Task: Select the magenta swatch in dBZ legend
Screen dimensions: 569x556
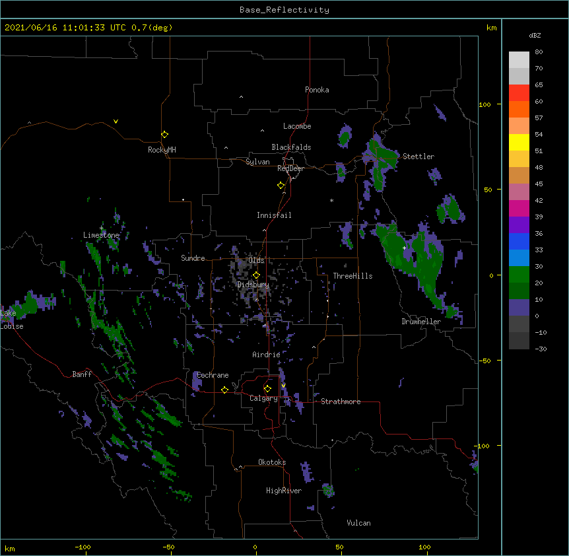Action: [x=519, y=208]
